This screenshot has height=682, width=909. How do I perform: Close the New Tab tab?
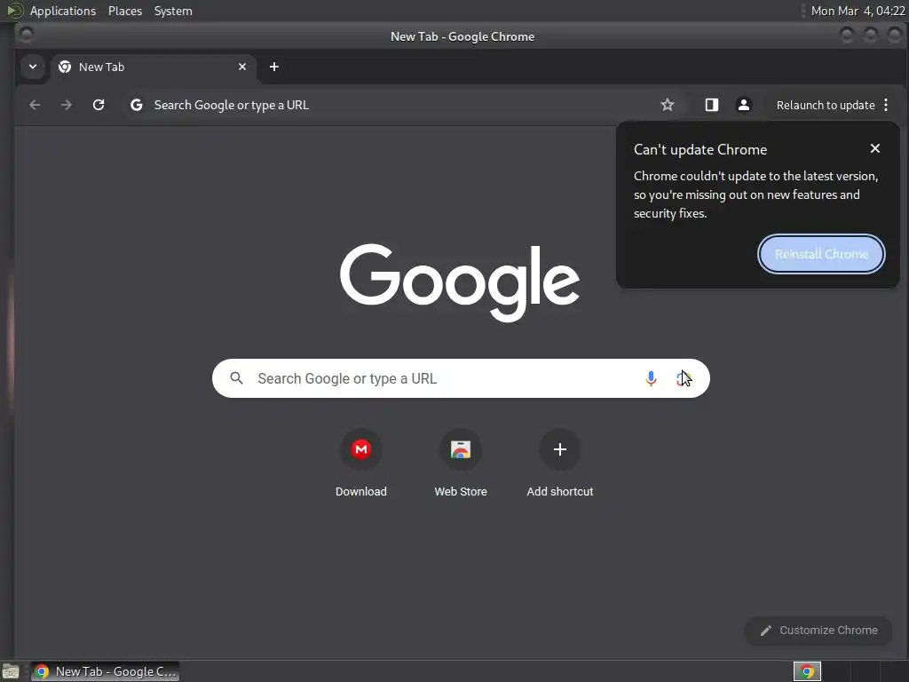click(x=242, y=67)
